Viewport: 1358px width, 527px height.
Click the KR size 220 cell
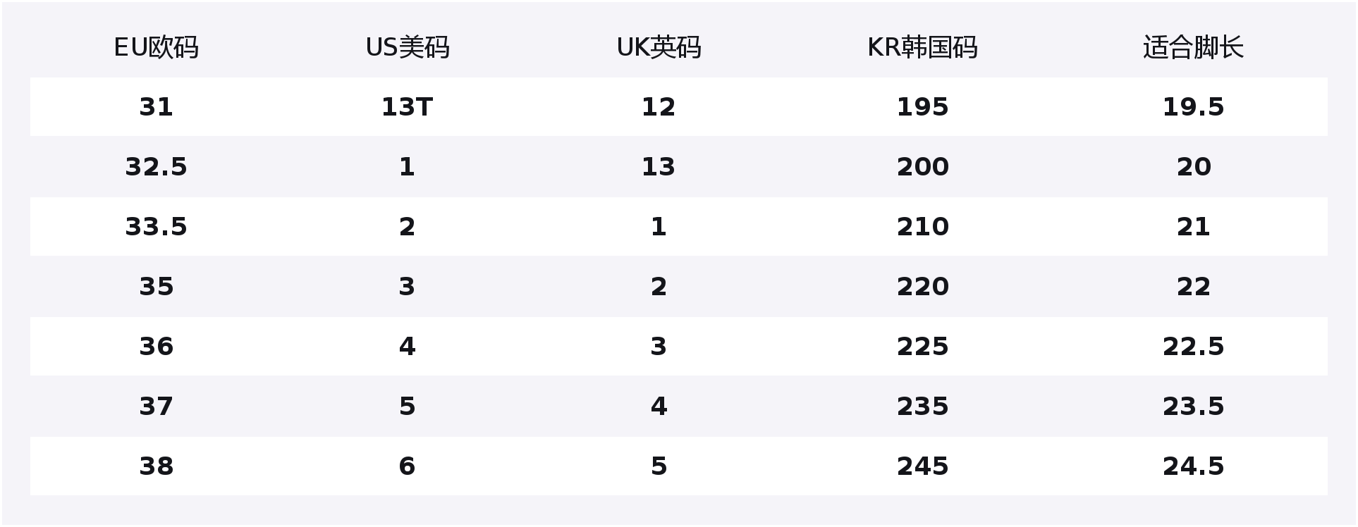(922, 287)
